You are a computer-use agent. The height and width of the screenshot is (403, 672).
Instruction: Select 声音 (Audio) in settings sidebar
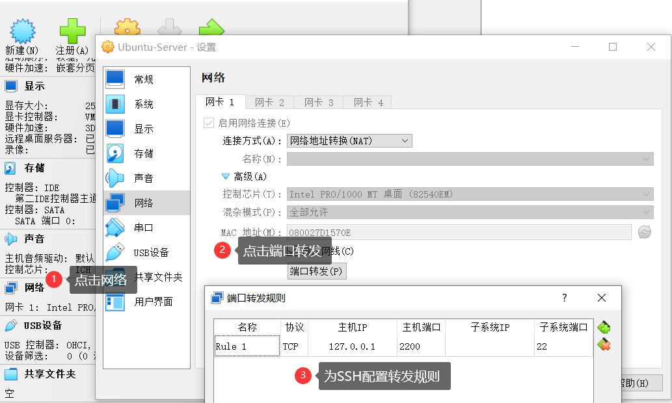(x=143, y=178)
